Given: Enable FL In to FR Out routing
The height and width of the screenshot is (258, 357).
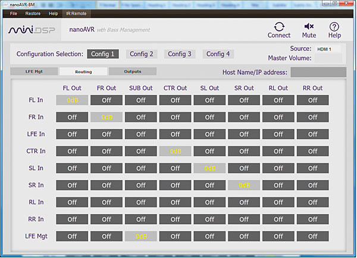Looking at the screenshot, I should point(107,100).
